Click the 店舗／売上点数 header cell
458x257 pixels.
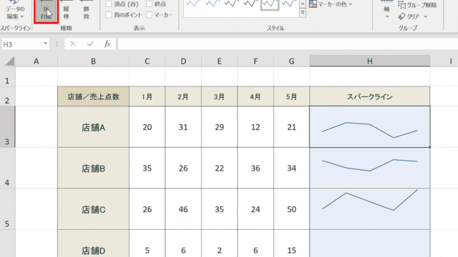point(93,96)
